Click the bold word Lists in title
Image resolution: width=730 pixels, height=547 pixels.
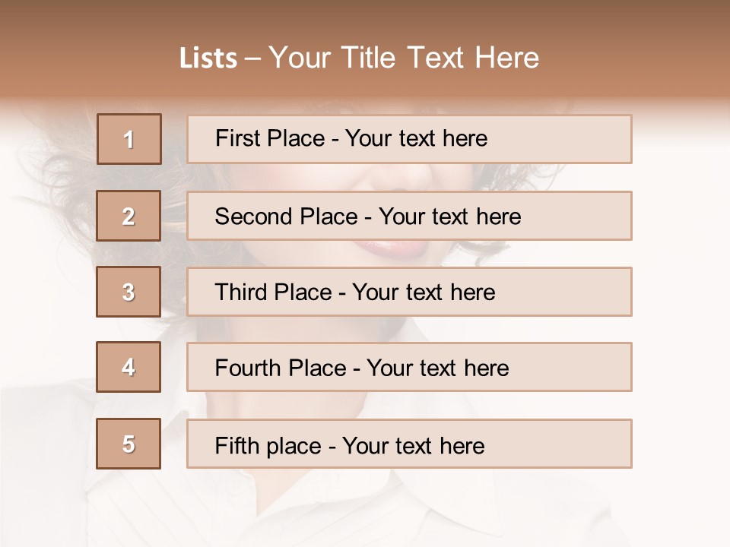click(x=208, y=58)
